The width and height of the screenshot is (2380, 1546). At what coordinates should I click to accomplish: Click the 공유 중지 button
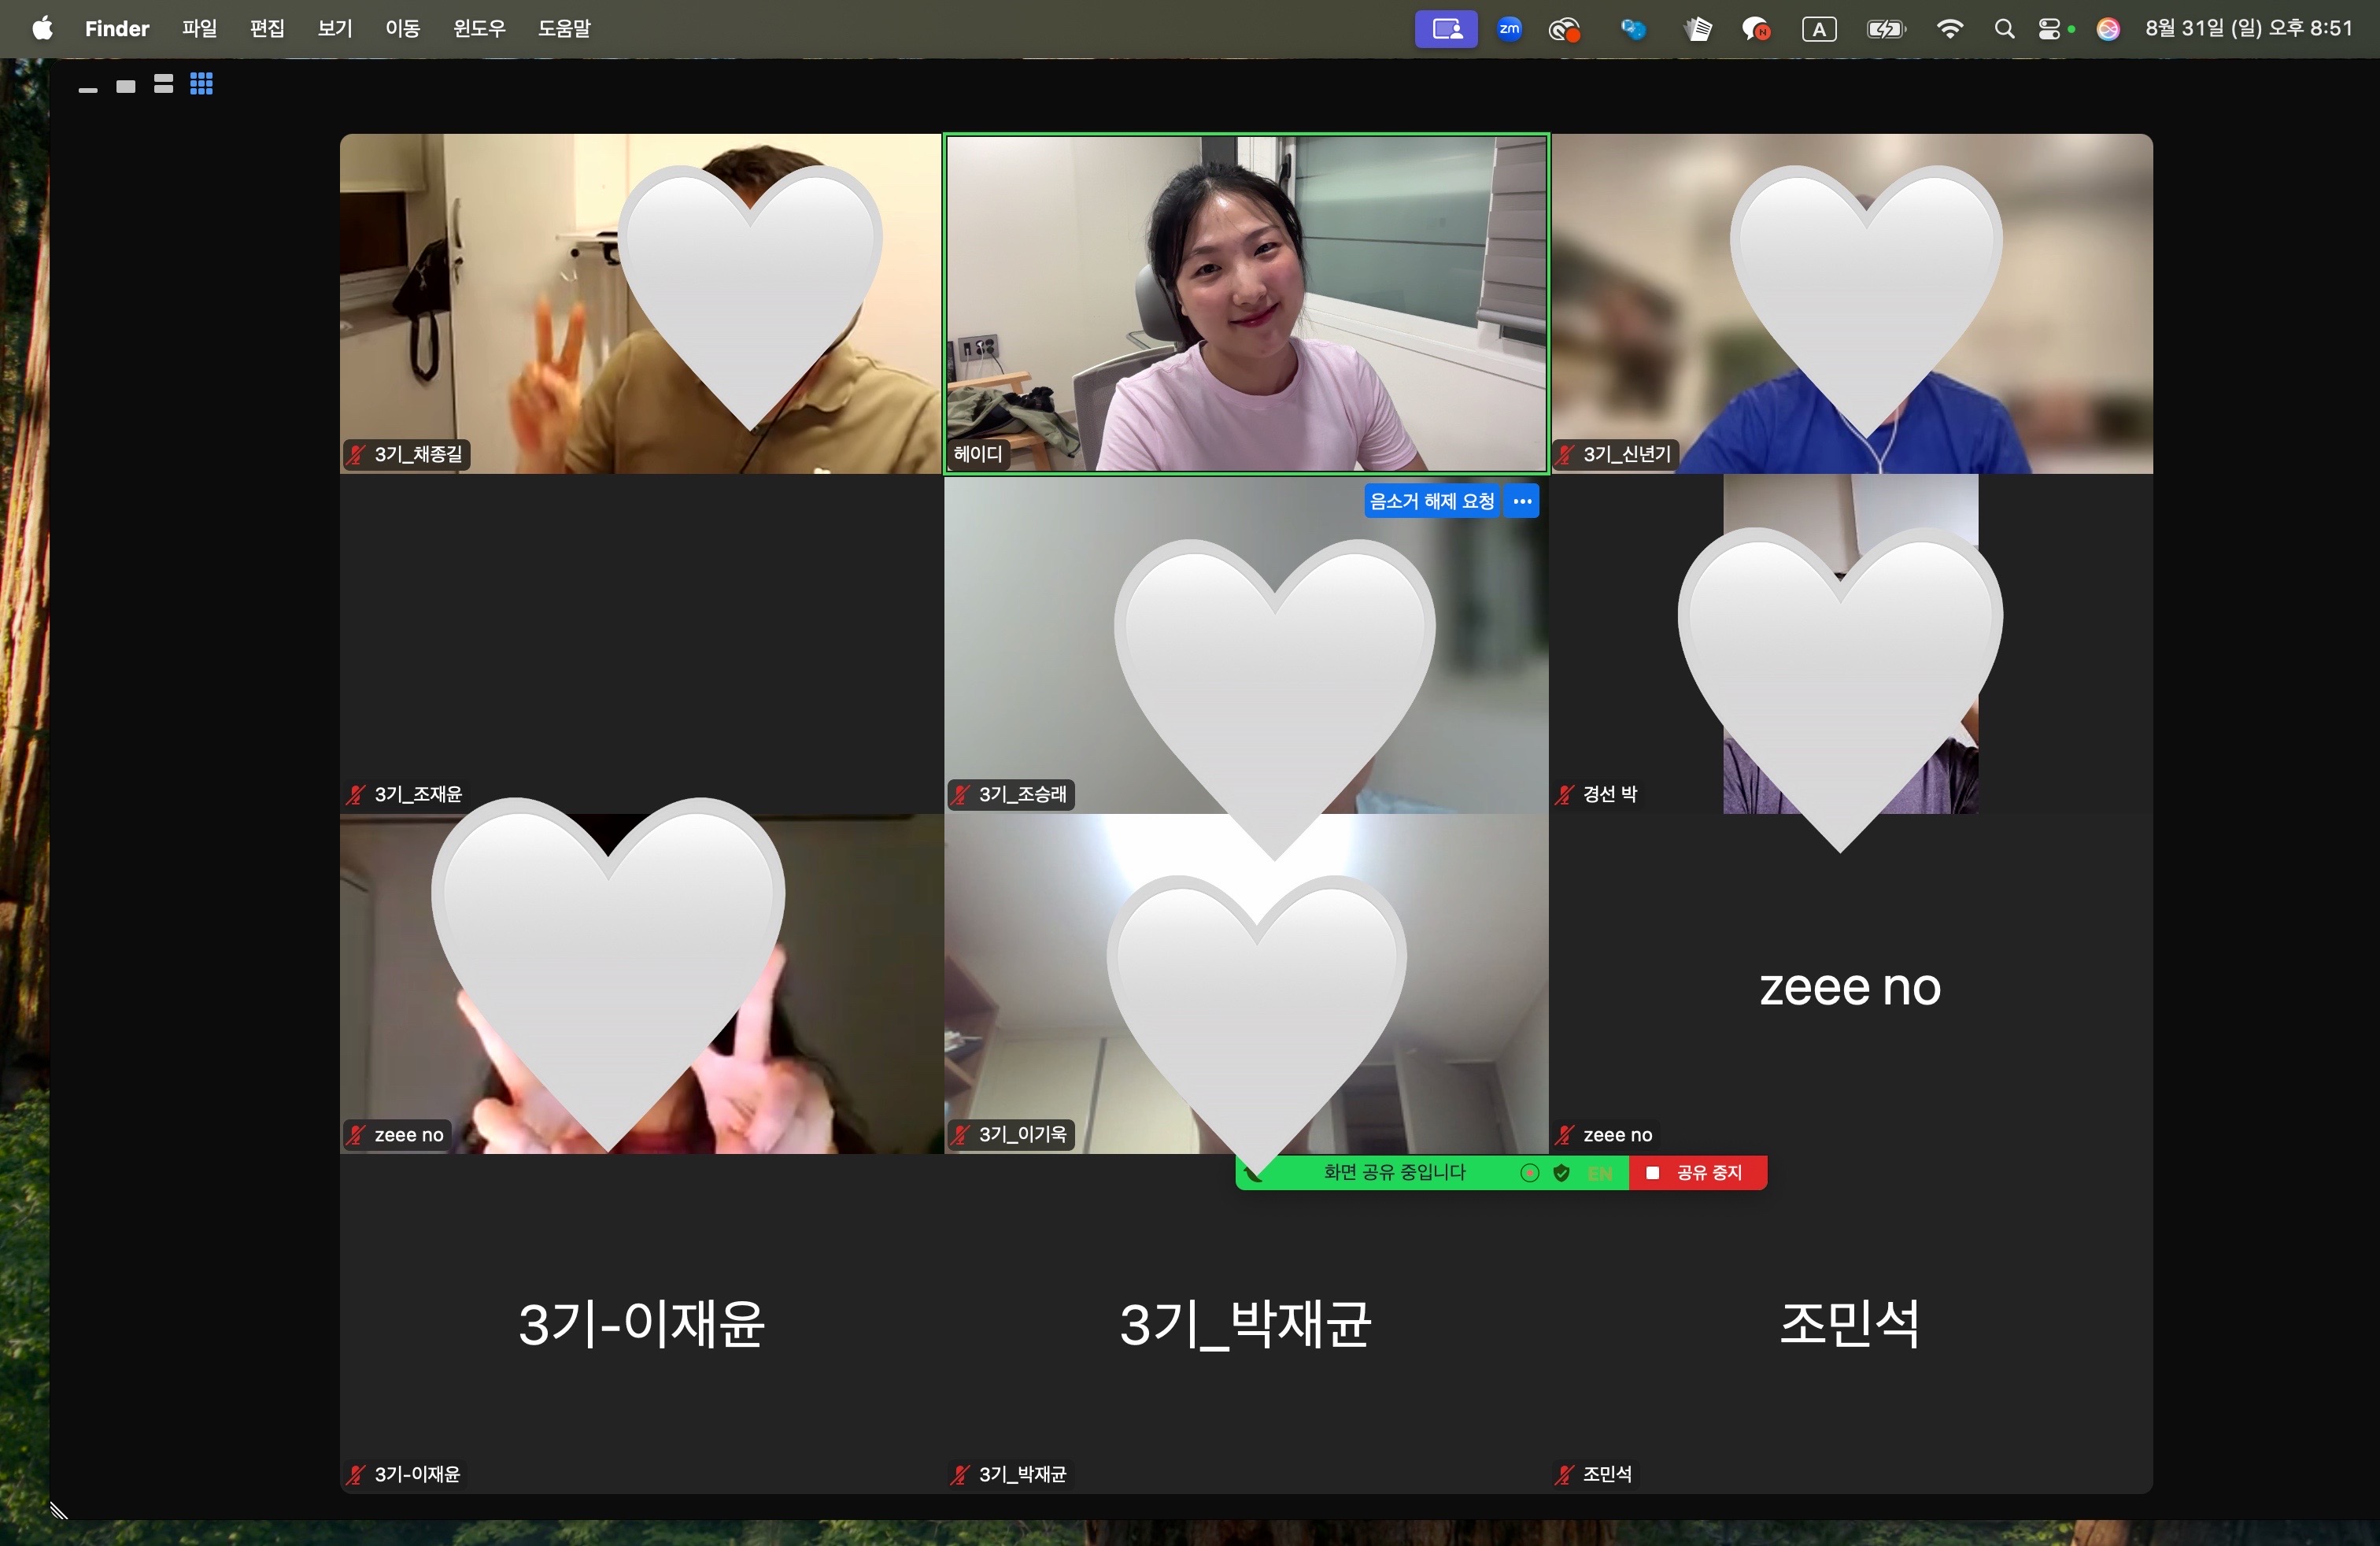[1698, 1173]
